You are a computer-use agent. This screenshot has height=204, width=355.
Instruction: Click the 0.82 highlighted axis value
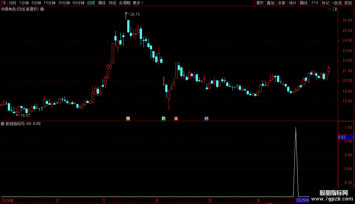pyautogui.click(x=346, y=137)
